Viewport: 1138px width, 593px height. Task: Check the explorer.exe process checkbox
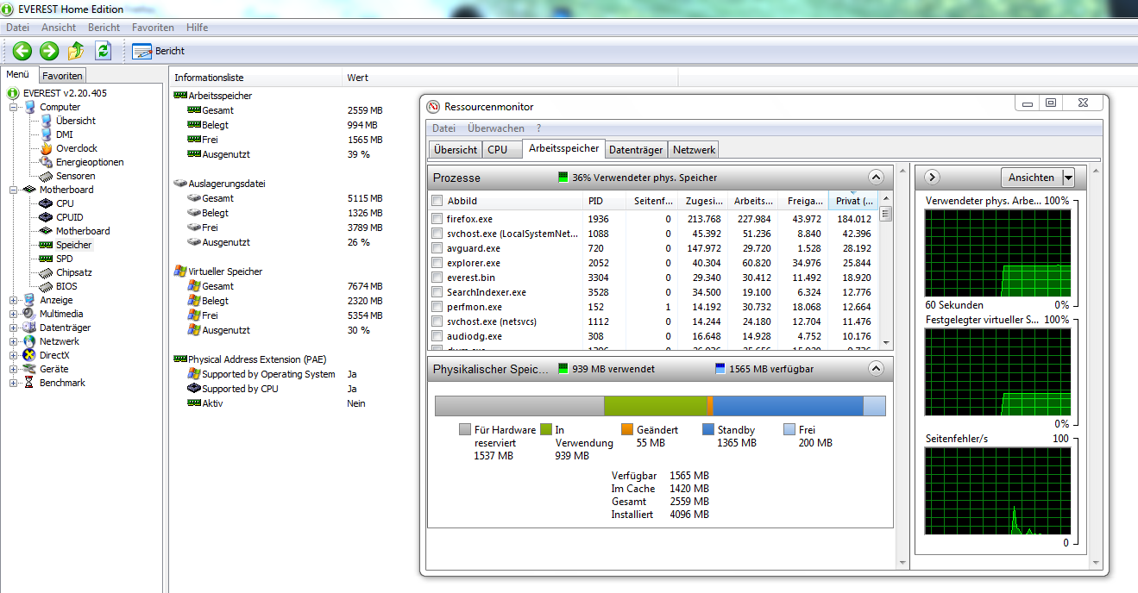pos(437,263)
